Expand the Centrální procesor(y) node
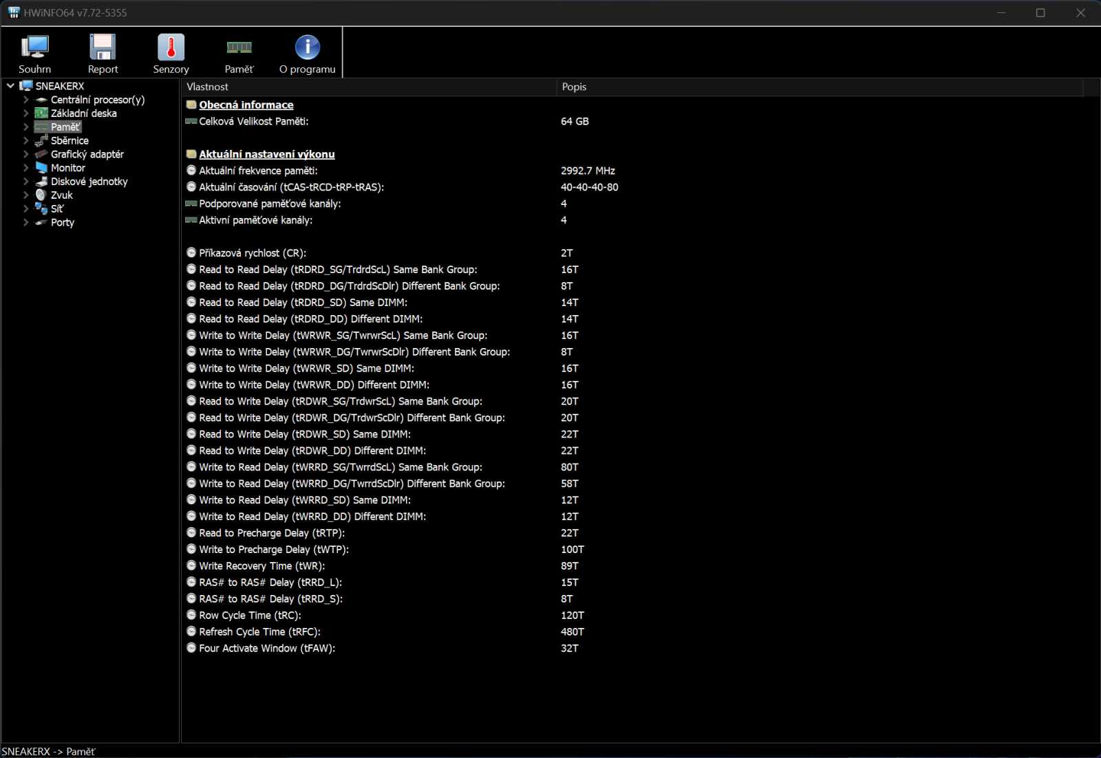This screenshot has width=1101, height=758. (x=25, y=100)
